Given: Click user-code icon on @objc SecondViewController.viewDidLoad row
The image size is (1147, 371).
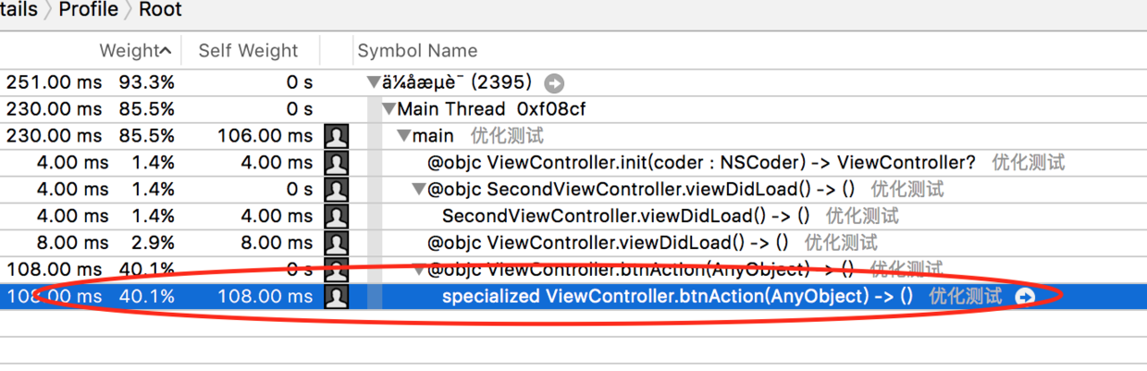Looking at the screenshot, I should [x=337, y=191].
